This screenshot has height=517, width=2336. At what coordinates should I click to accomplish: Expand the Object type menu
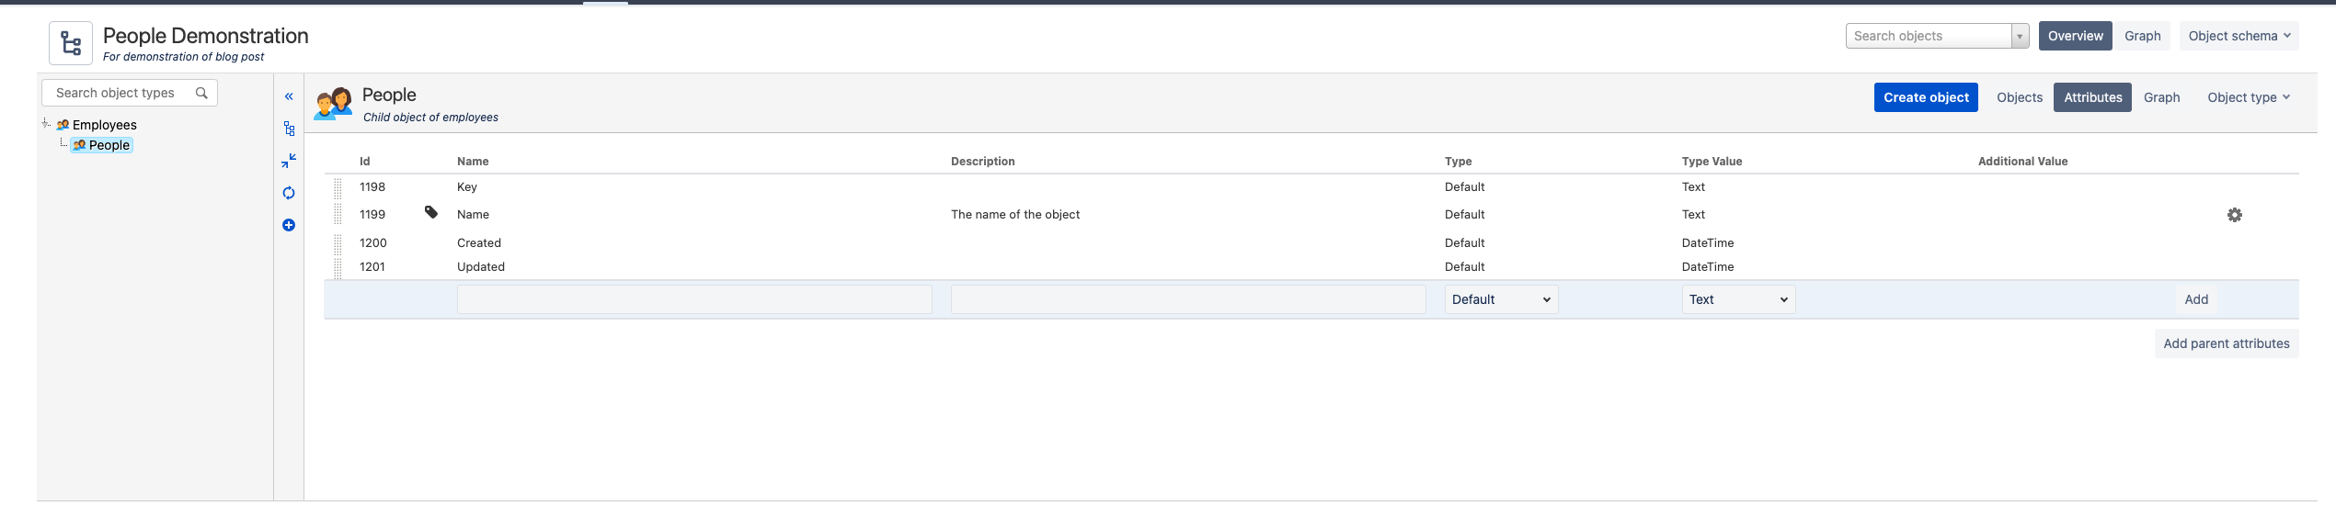[x=2248, y=97]
